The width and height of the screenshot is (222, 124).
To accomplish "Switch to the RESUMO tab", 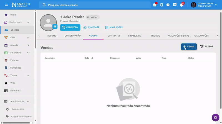I will [52, 36].
